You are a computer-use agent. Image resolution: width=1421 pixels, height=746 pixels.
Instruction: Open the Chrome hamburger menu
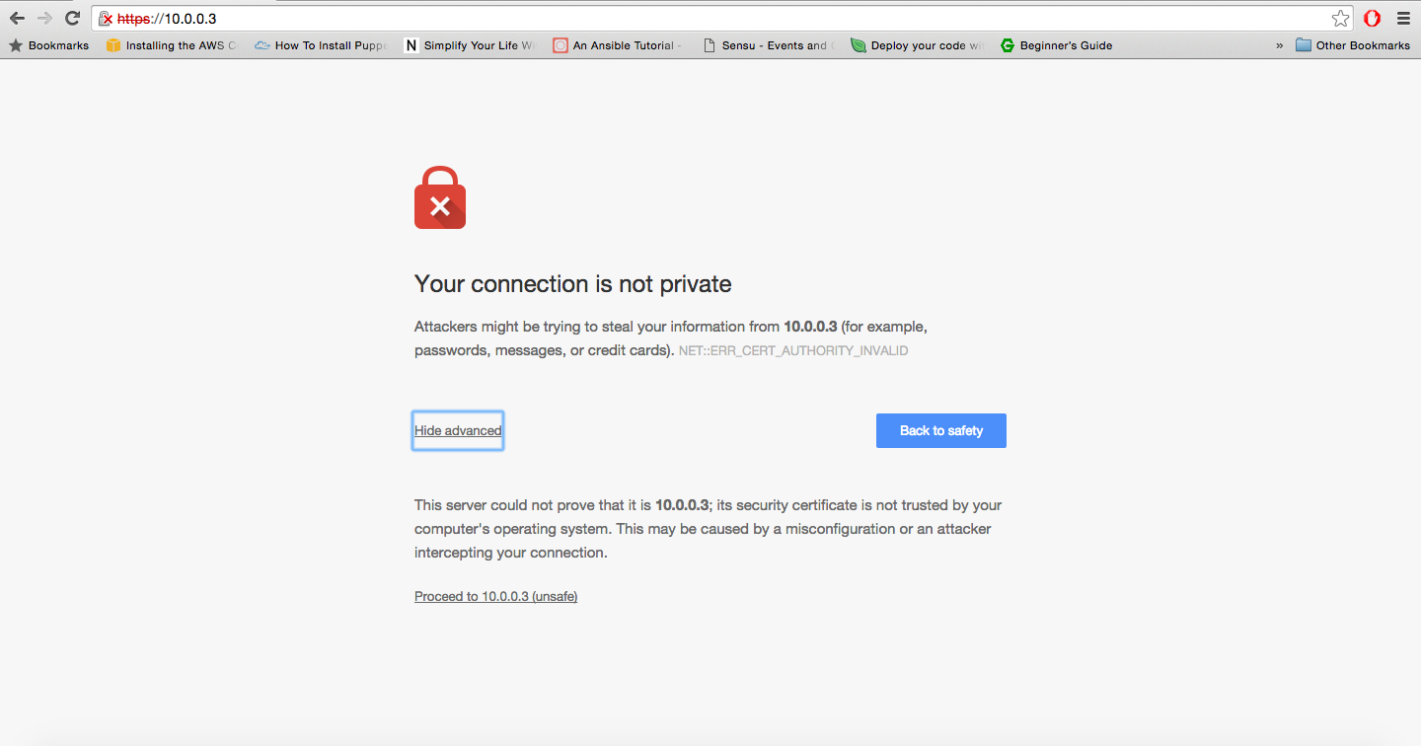pos(1403,18)
